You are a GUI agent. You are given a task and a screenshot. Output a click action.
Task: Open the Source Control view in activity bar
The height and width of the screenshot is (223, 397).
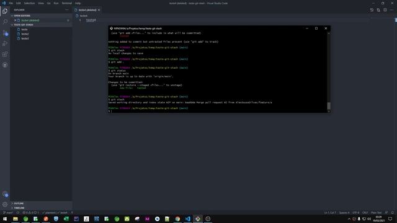pos(5,33)
